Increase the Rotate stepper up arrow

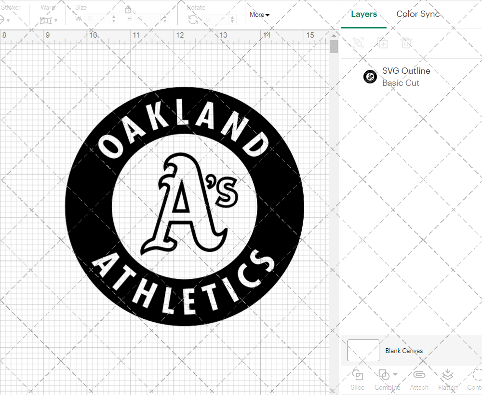pyautogui.click(x=232, y=17)
